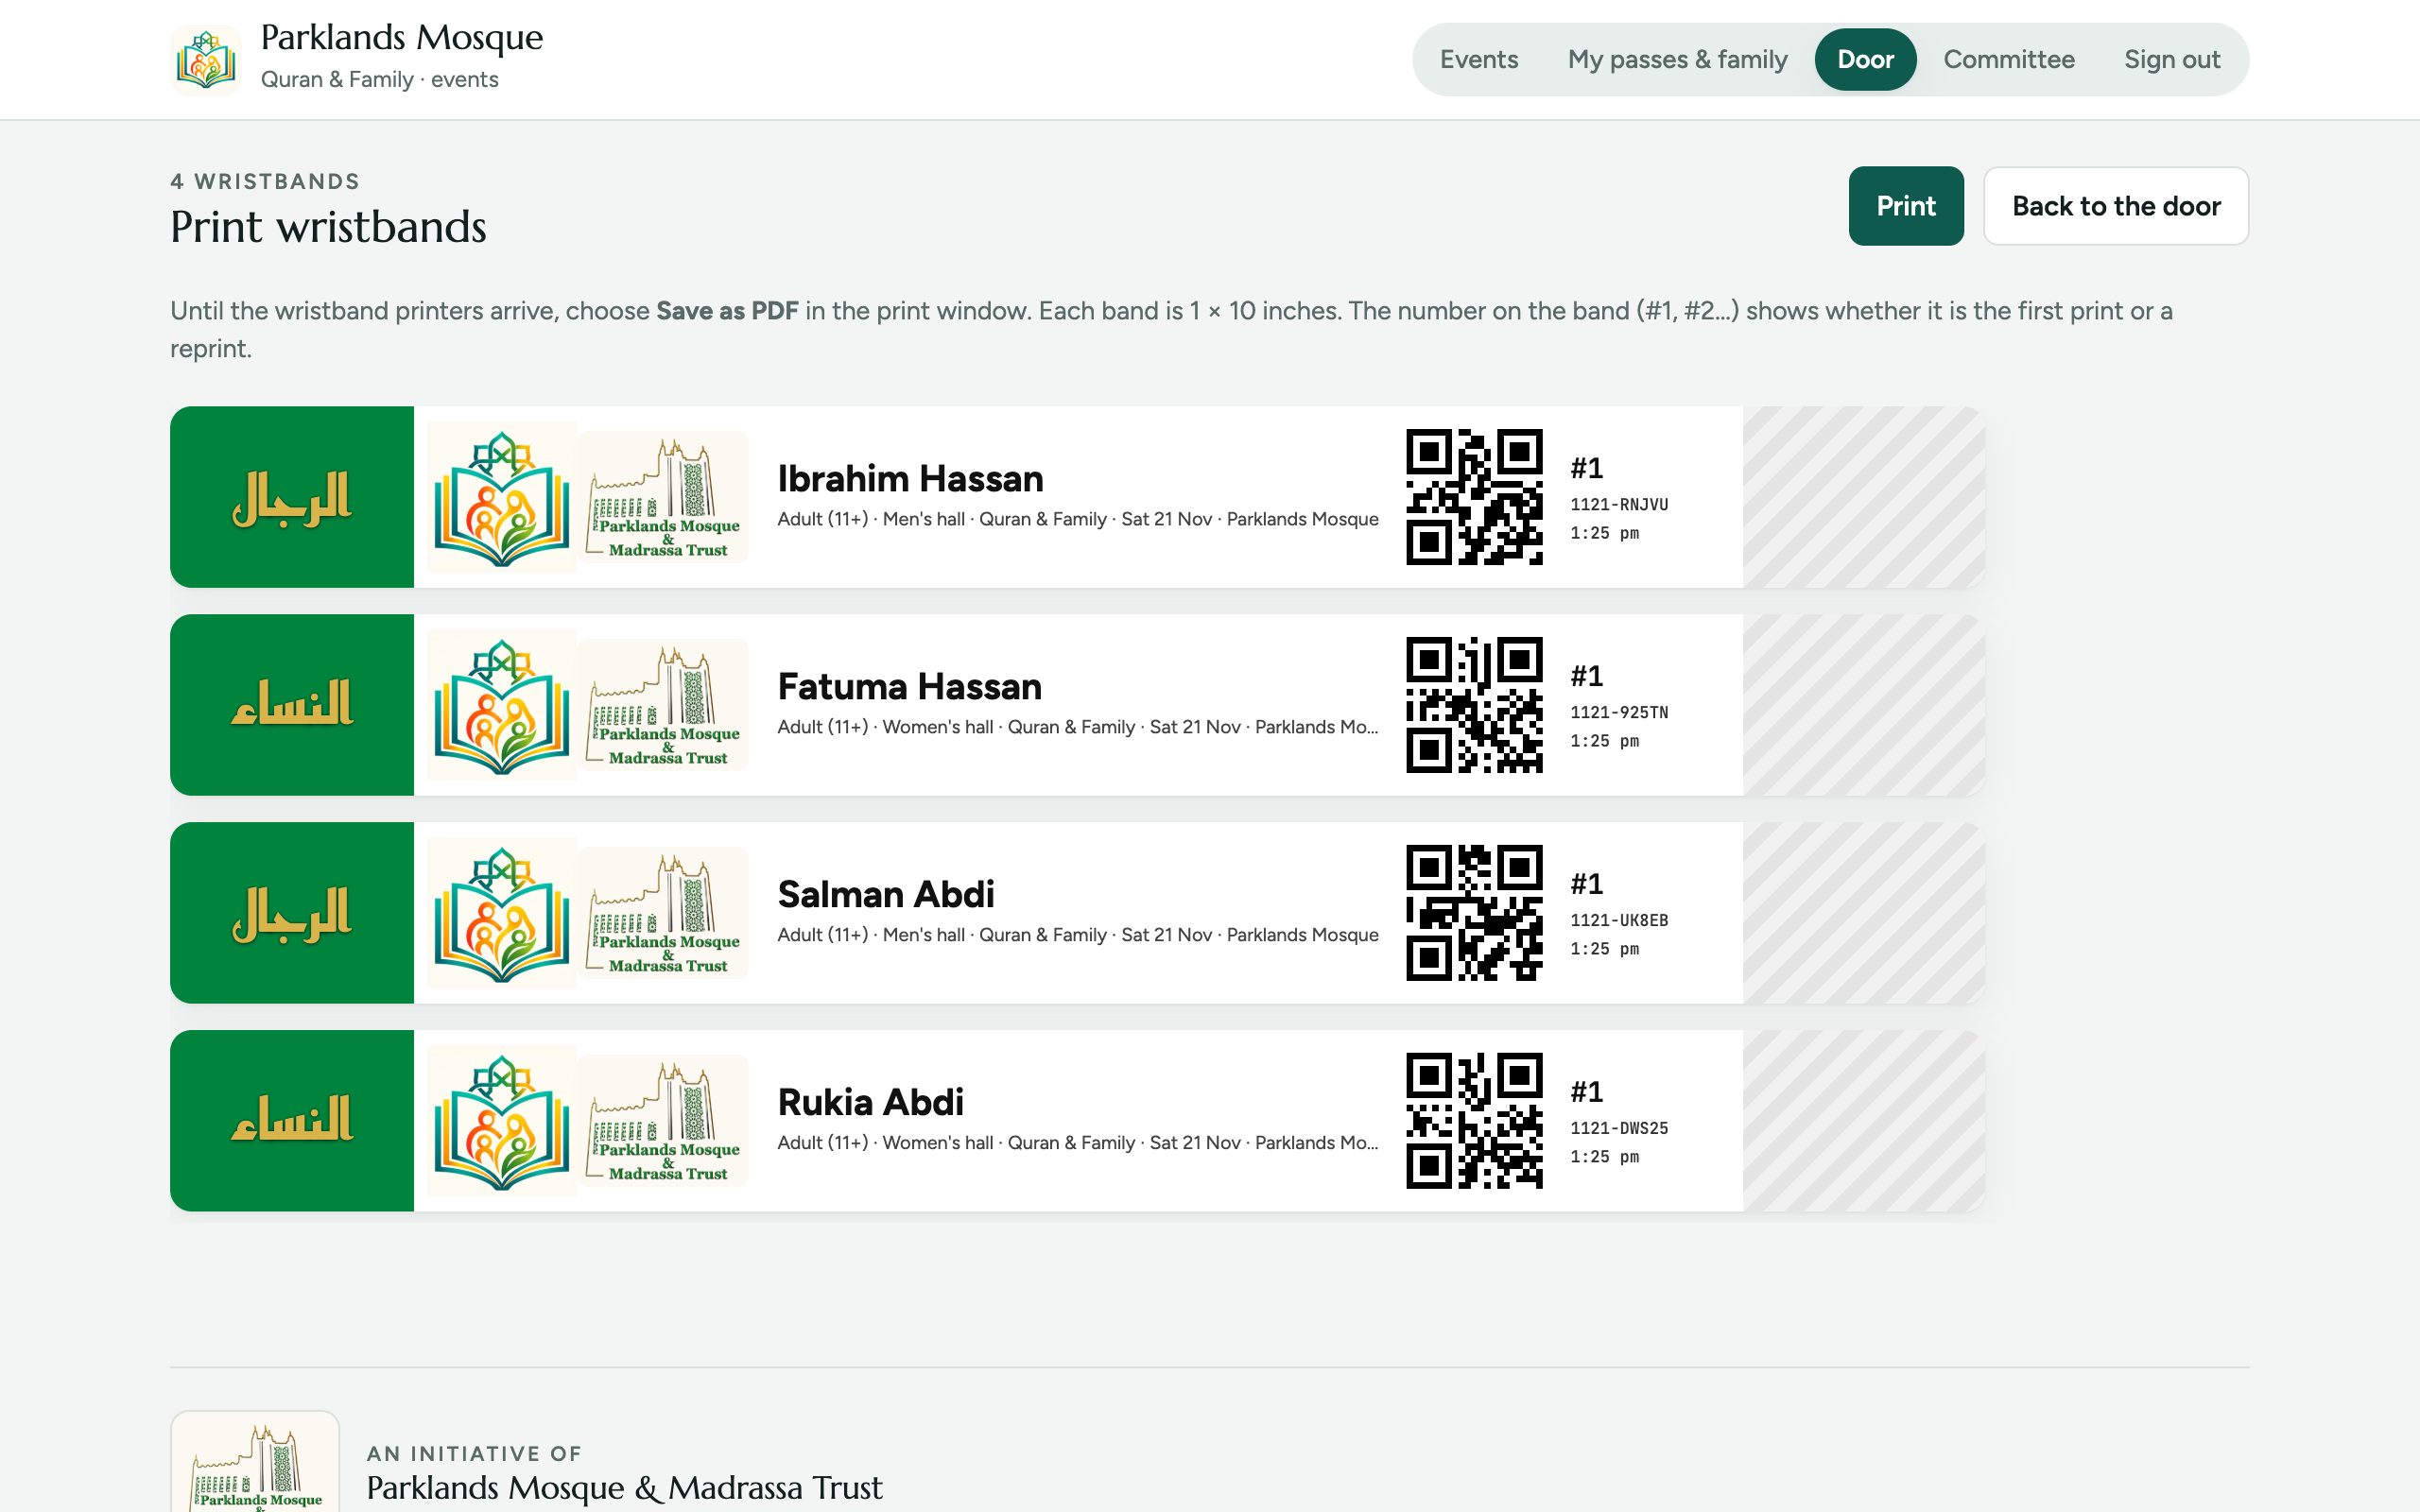Click the green Arabic label on Rukia Abdi's band
Viewport: 2420px width, 1512px height.
pyautogui.click(x=292, y=1121)
